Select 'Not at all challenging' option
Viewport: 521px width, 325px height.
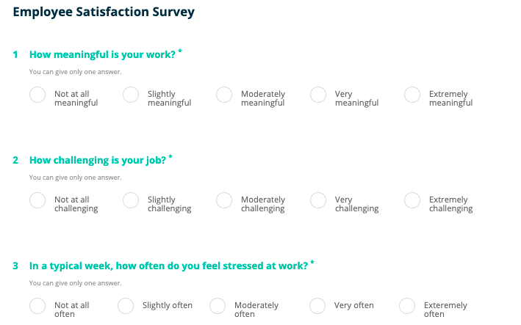click(37, 200)
